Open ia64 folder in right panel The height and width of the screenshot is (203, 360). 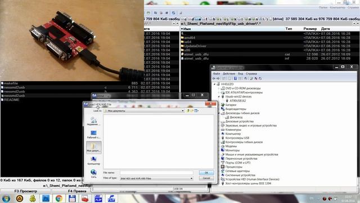[187, 42]
